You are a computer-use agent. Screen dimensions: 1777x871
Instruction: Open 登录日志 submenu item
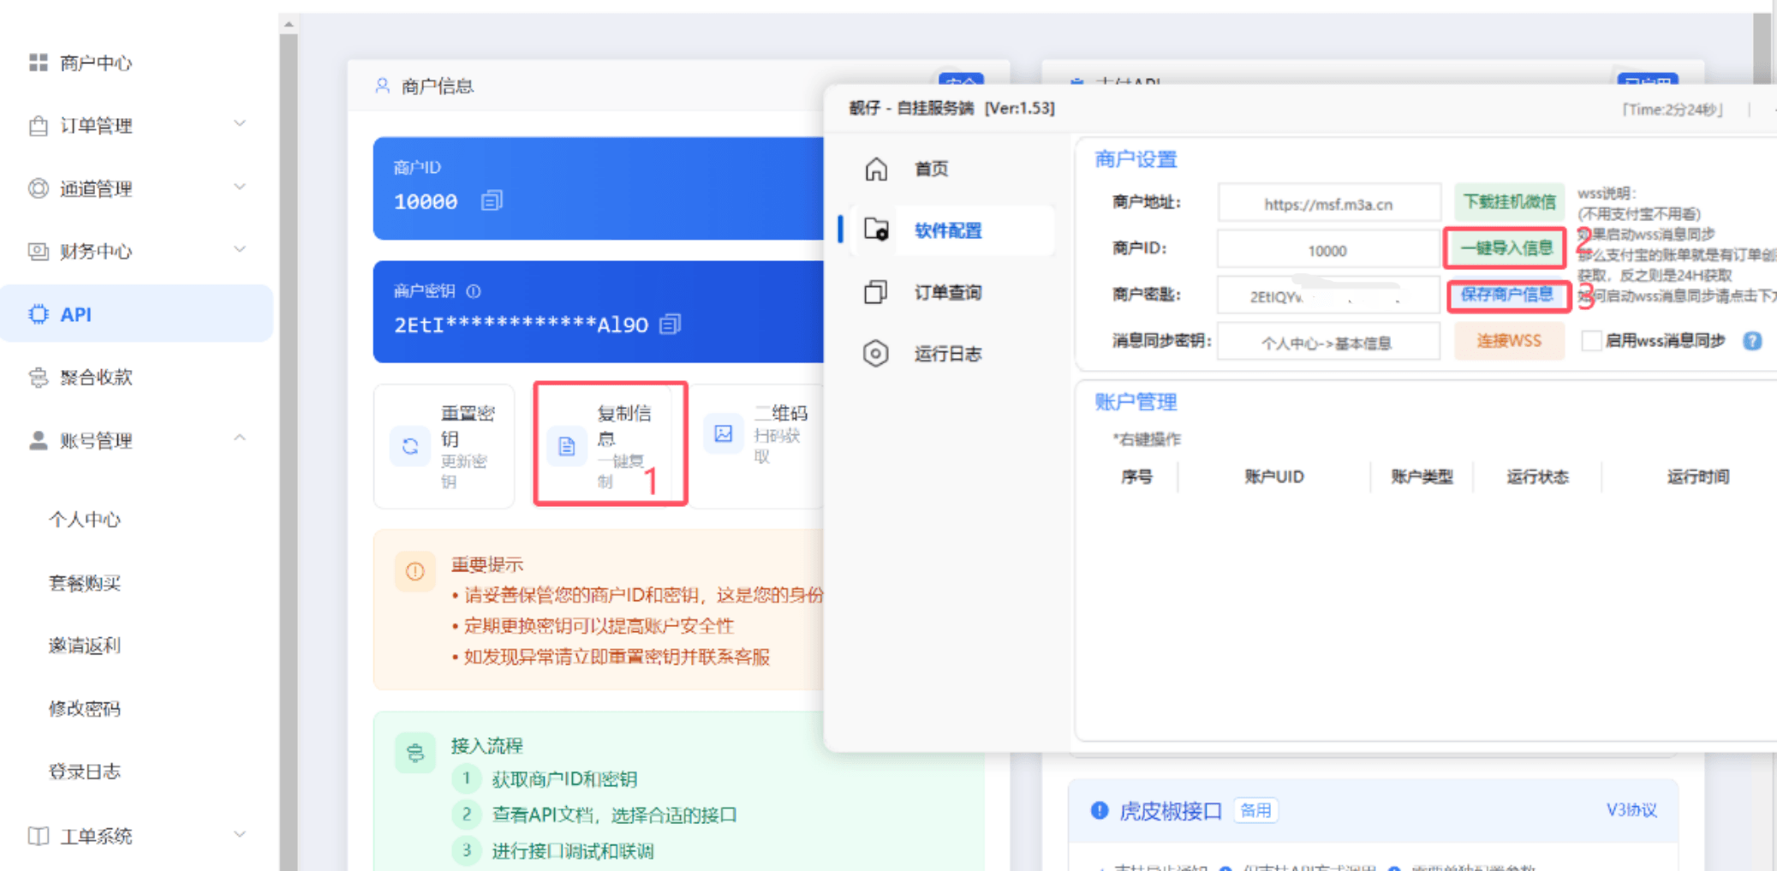click(x=85, y=772)
